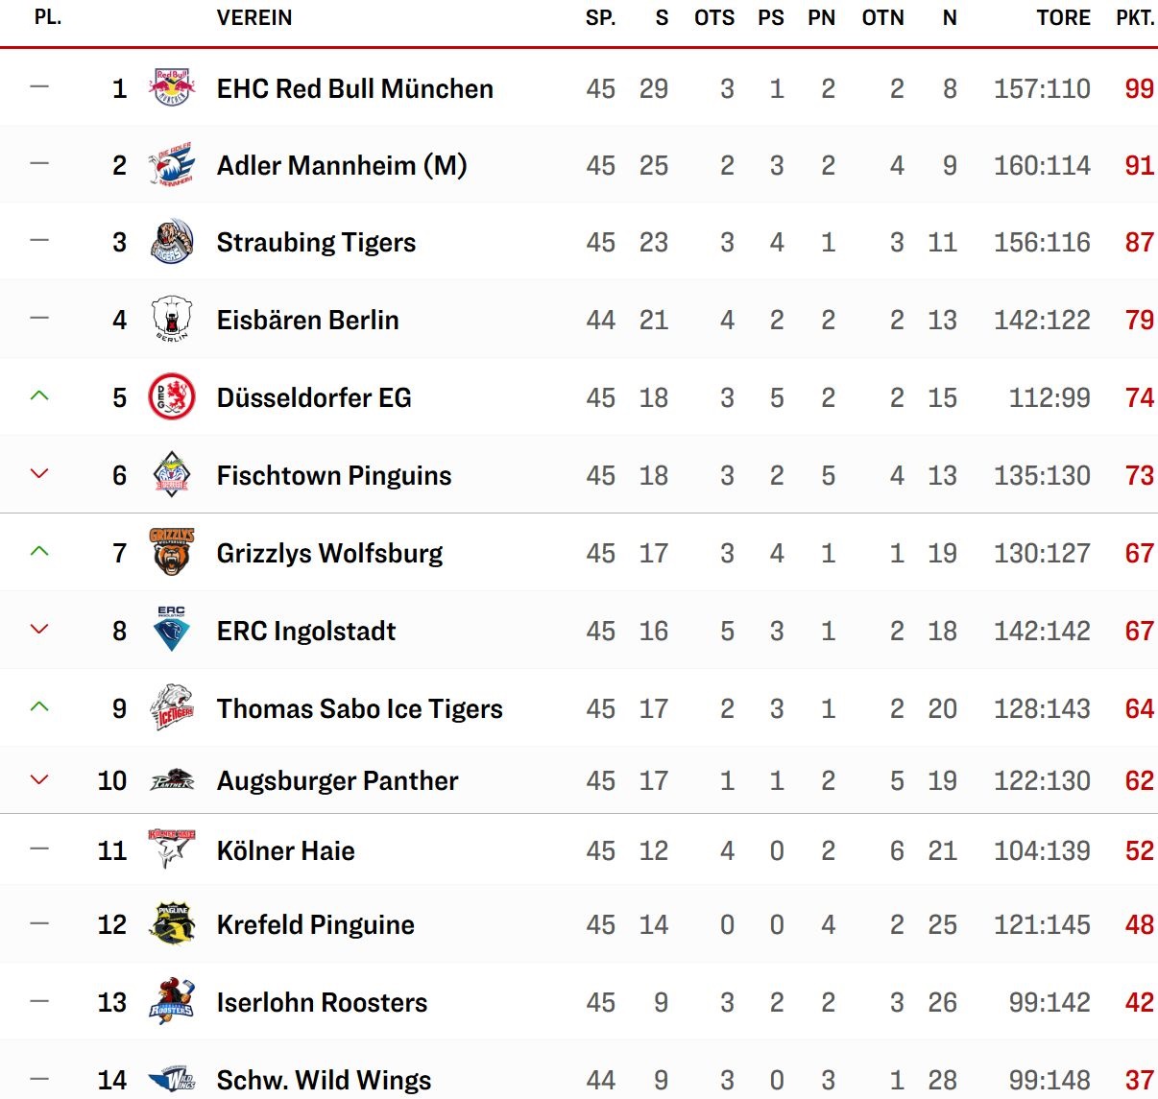Follow the Schw. Wild Wings link
Image resolution: width=1158 pixels, height=1099 pixels.
325,1080
